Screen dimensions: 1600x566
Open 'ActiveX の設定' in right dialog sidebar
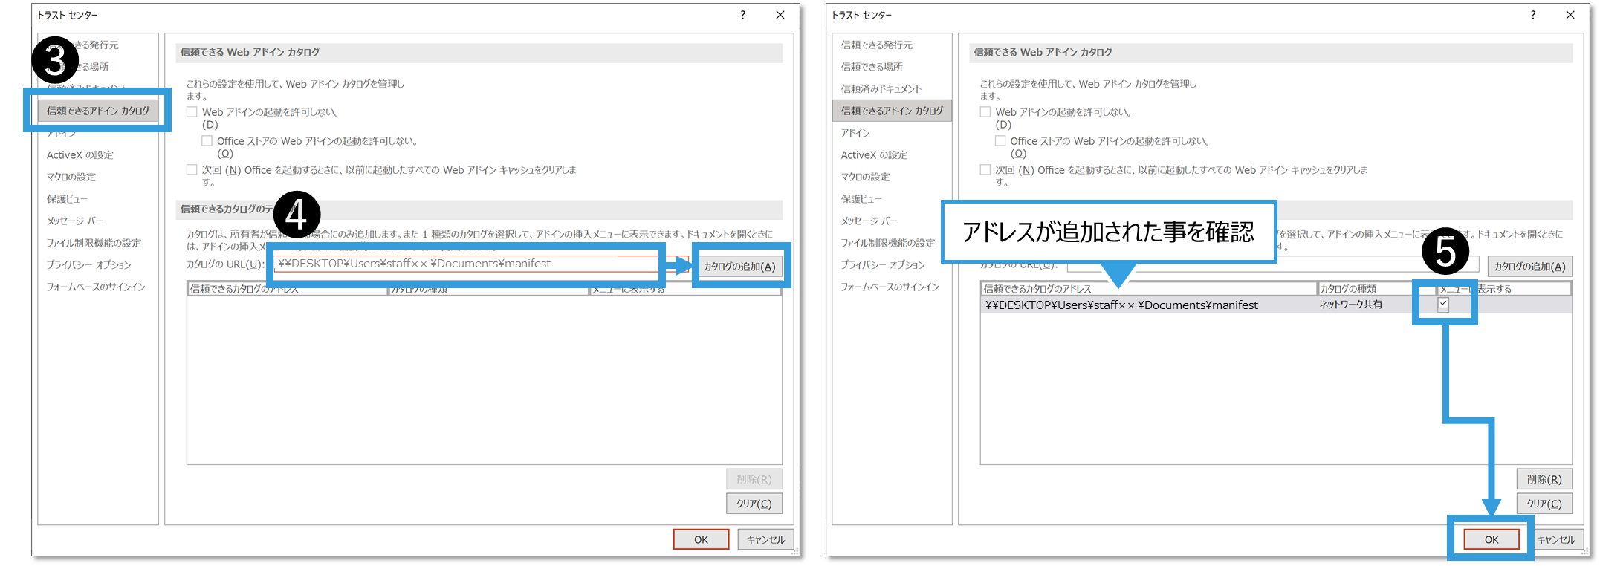874,155
